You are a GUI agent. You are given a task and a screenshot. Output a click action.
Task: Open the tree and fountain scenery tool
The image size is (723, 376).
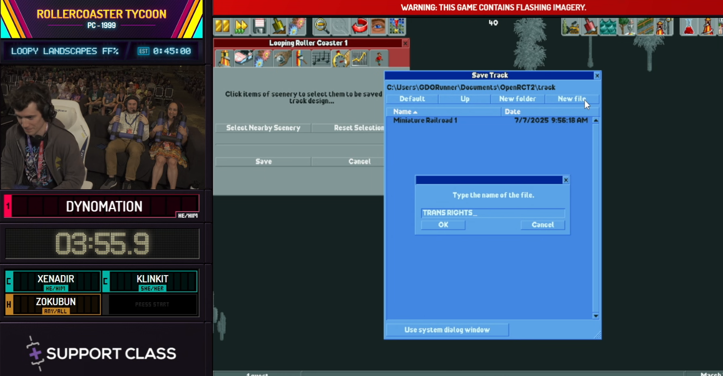click(x=626, y=26)
